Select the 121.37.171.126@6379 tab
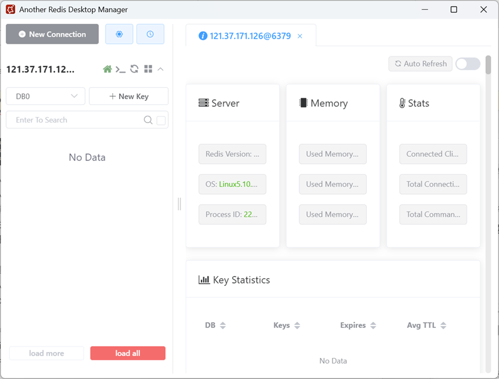 250,36
